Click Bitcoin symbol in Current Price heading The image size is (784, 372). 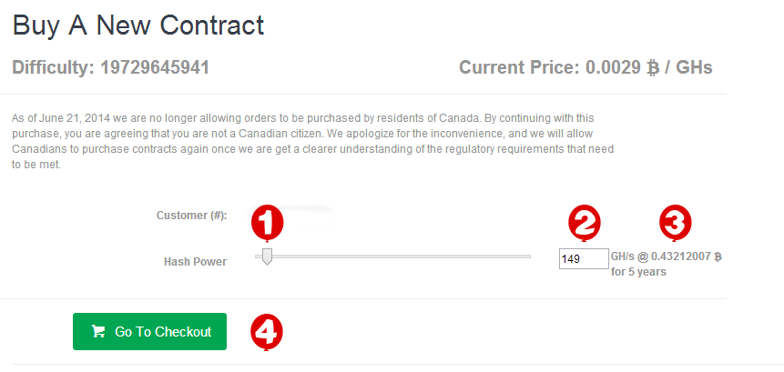coord(652,68)
